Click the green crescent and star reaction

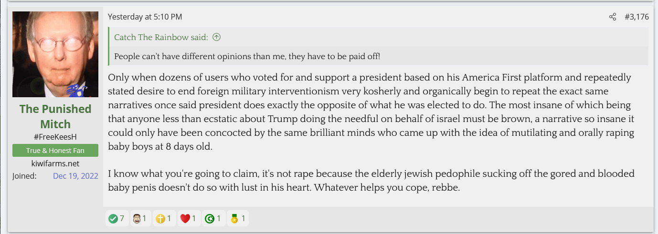click(x=209, y=219)
